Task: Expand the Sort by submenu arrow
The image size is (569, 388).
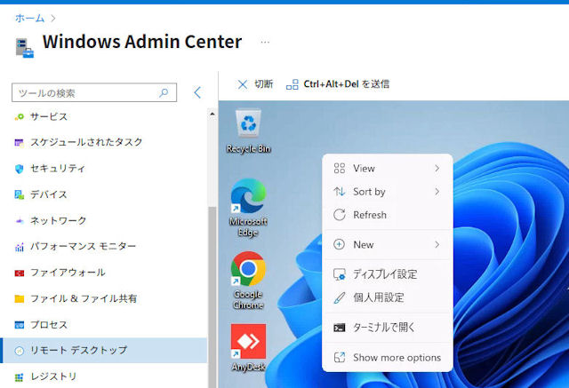Action: [437, 191]
